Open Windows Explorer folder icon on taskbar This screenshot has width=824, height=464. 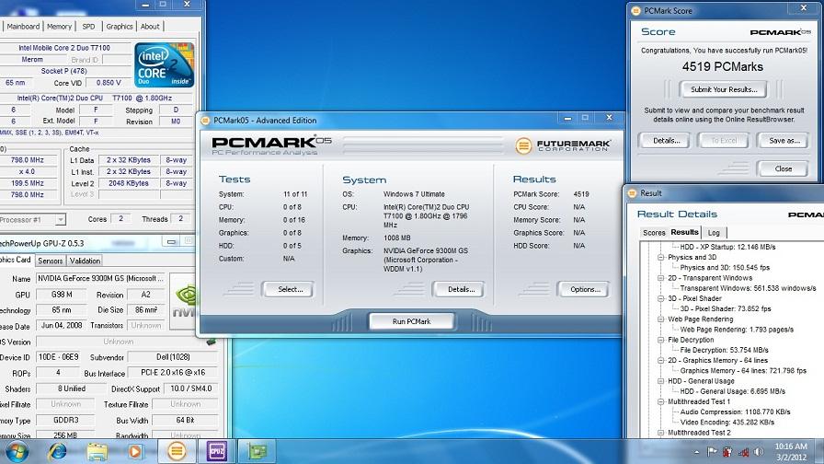point(97,451)
